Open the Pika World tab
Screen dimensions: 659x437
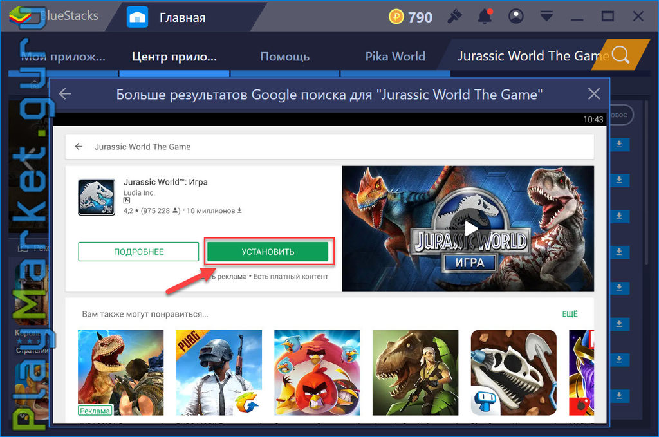point(395,57)
